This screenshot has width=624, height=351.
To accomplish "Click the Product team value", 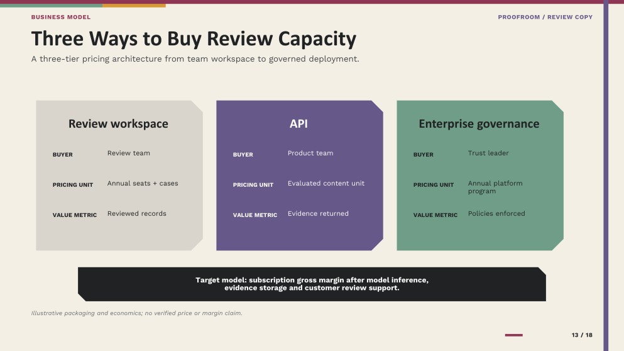I will point(310,153).
